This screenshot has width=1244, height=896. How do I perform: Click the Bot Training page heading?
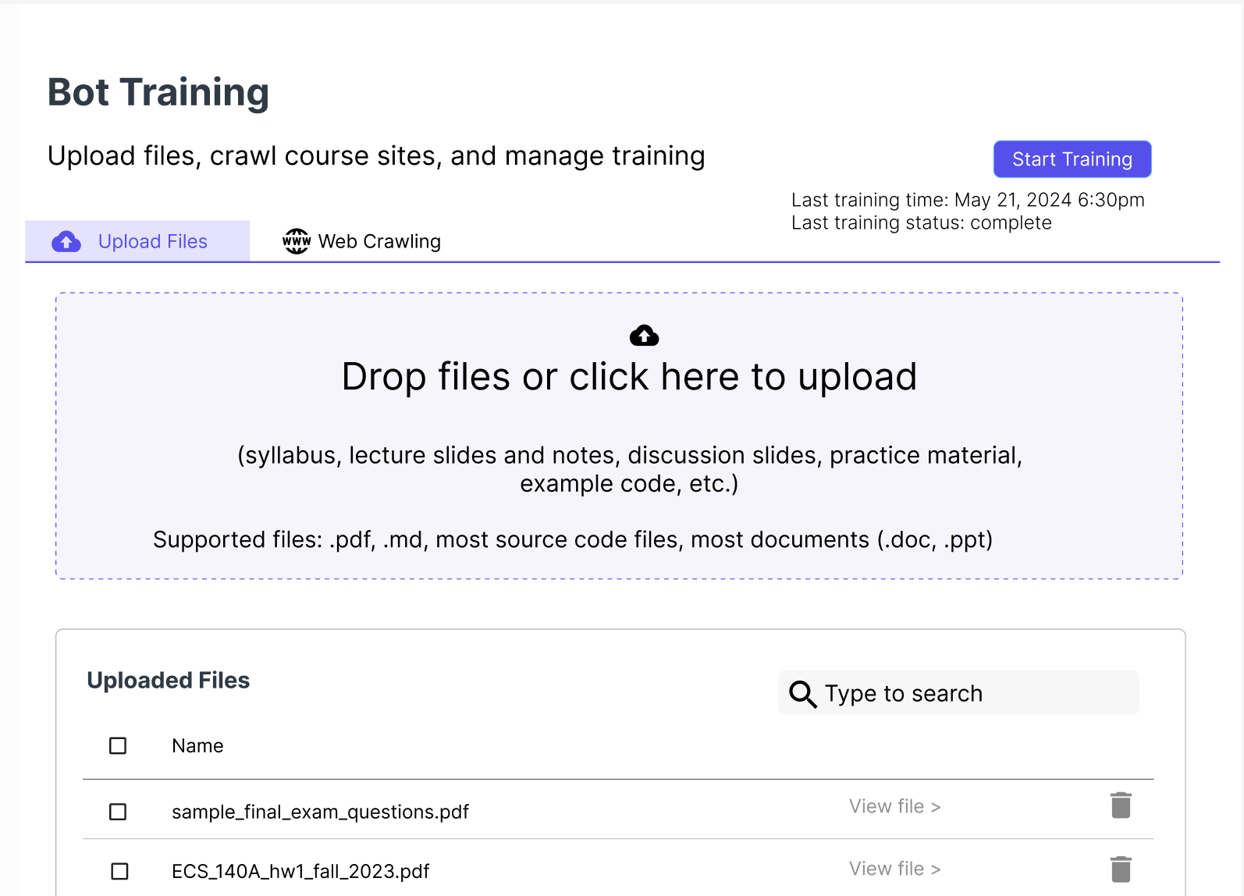(x=158, y=92)
